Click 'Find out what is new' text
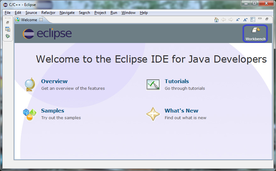 pyautogui.click(x=185, y=118)
